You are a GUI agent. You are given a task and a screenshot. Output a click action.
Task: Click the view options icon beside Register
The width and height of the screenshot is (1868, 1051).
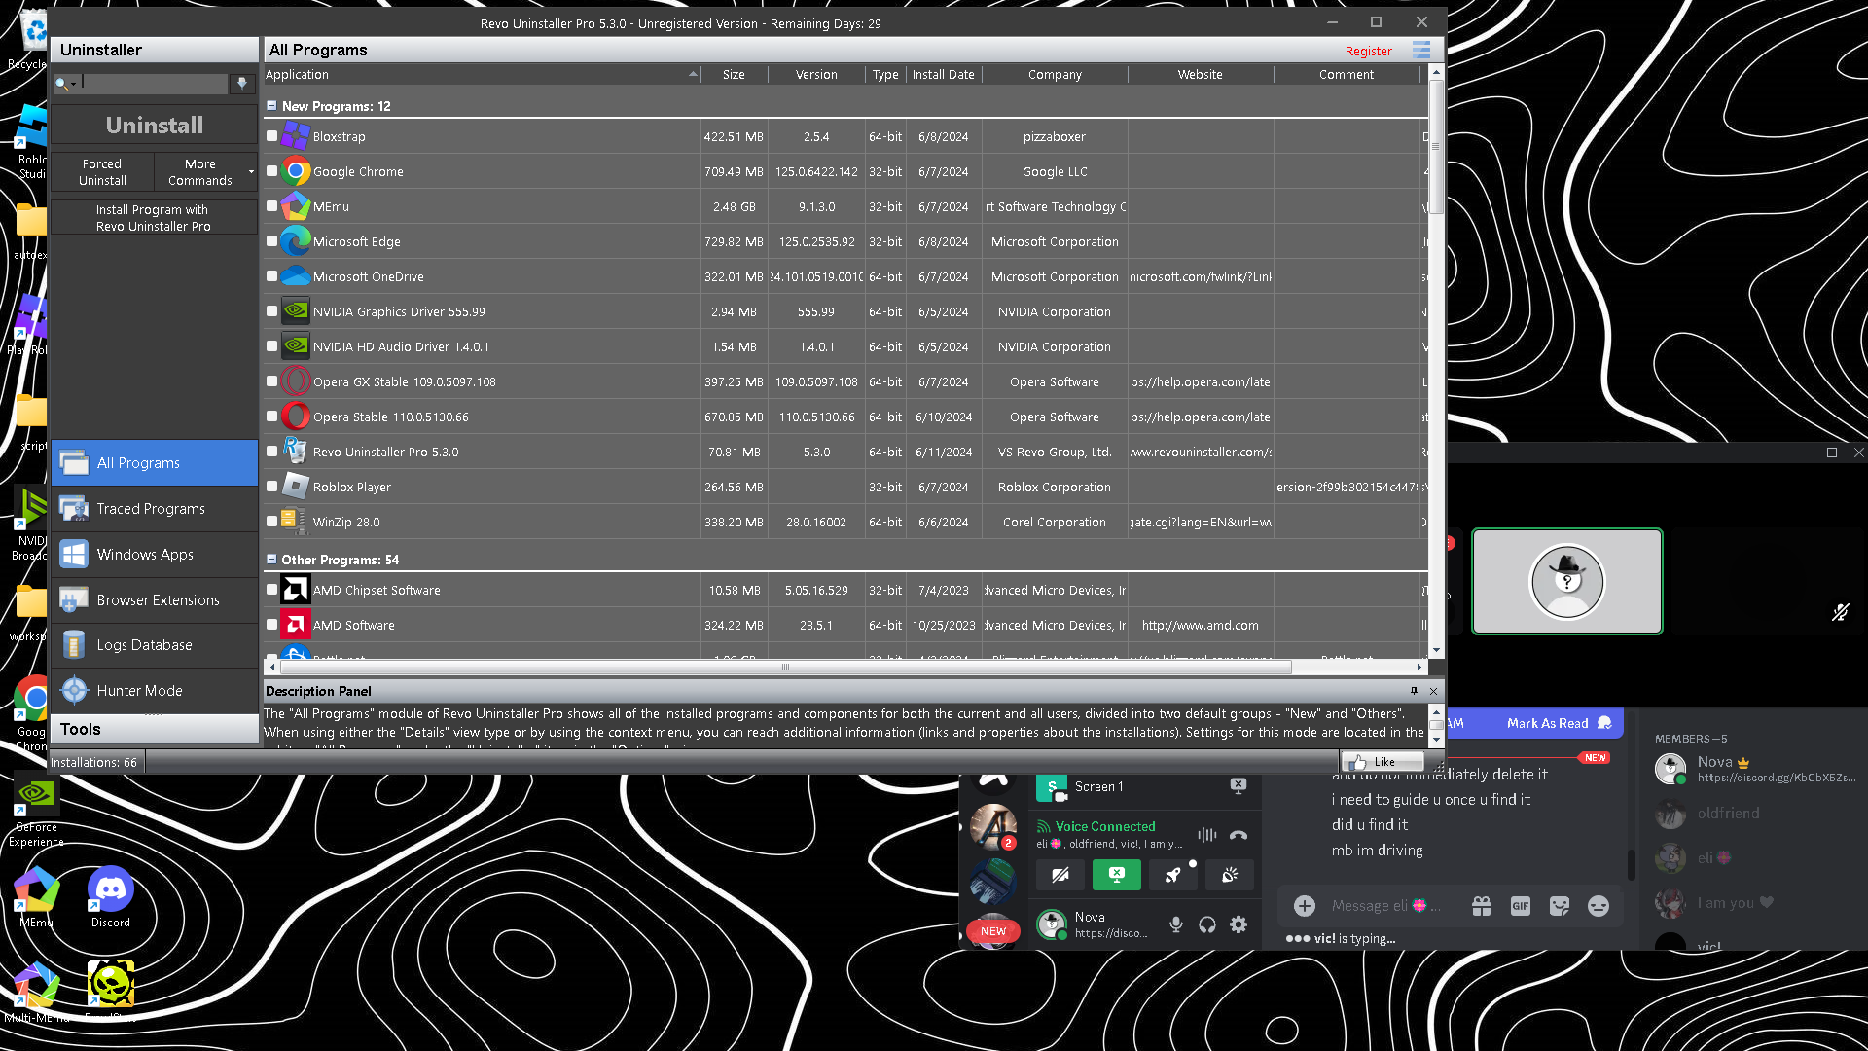[1421, 51]
